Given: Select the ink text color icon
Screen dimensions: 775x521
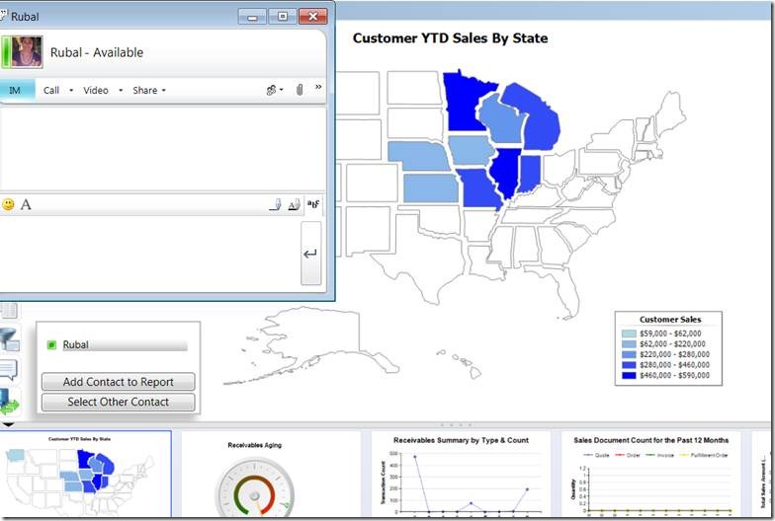Looking at the screenshot, I should [295, 205].
